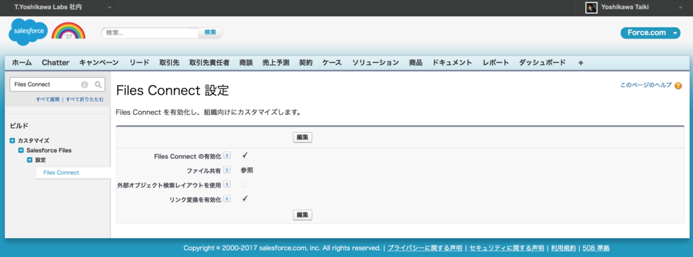Open the Chatter tab
Screen dimensions: 693x257
point(55,63)
